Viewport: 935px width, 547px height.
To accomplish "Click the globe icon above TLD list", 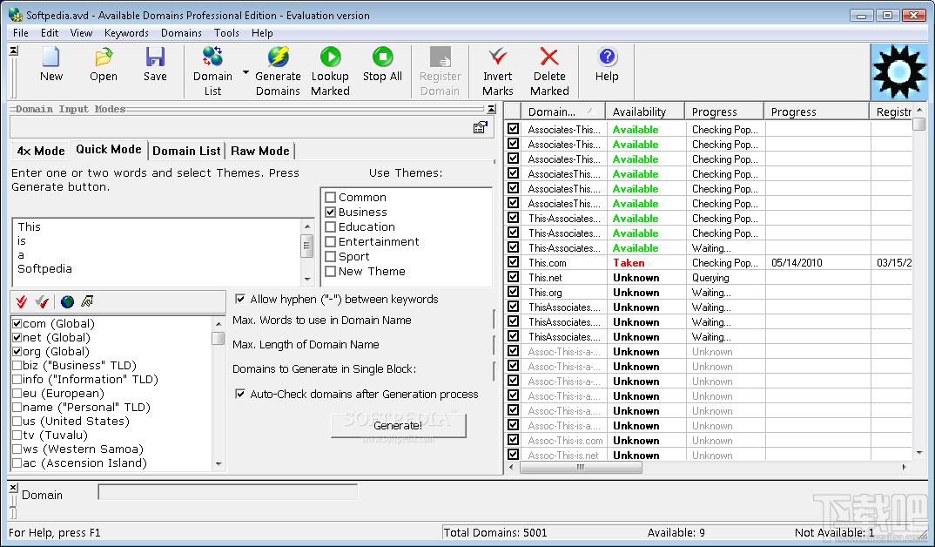I will [67, 302].
